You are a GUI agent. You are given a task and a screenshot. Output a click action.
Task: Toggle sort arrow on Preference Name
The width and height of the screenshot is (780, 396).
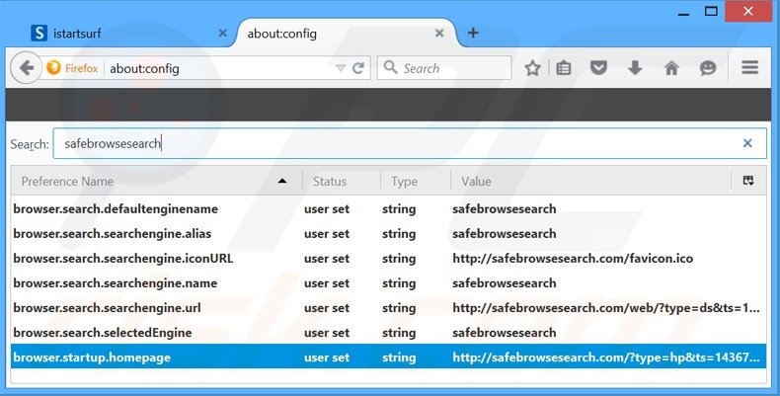[x=282, y=181]
